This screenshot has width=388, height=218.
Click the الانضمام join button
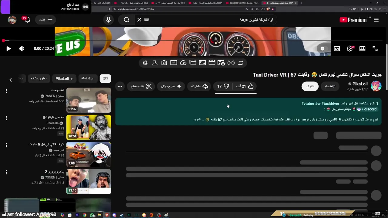coord(330,86)
